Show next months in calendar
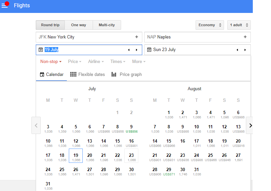Viewport: 271px width, 191px height. coord(250,125)
